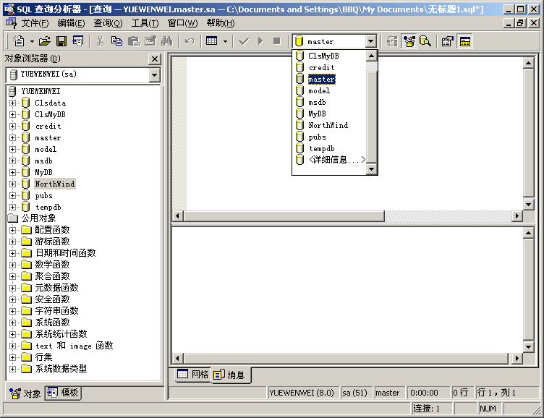Screen dimensions: 544x418
Task: Choose tempdb from the database dropdown list
Action: (322, 148)
